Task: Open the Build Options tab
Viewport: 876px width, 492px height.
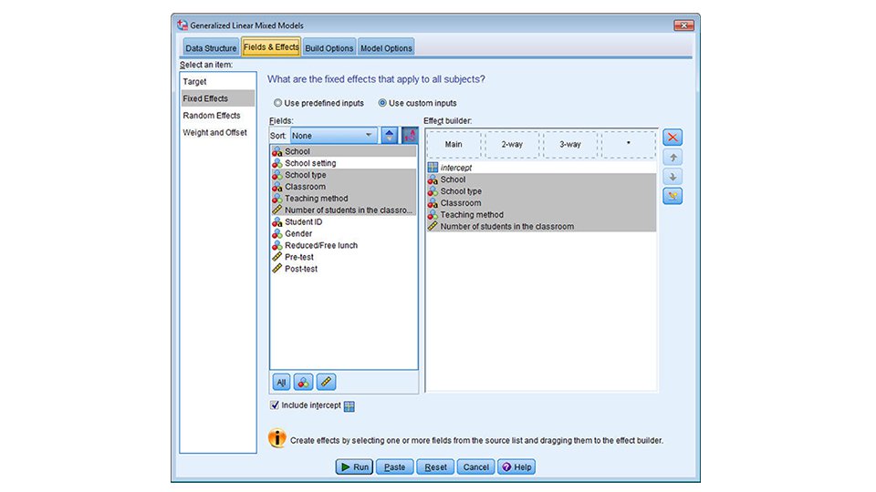Action: 329,48
